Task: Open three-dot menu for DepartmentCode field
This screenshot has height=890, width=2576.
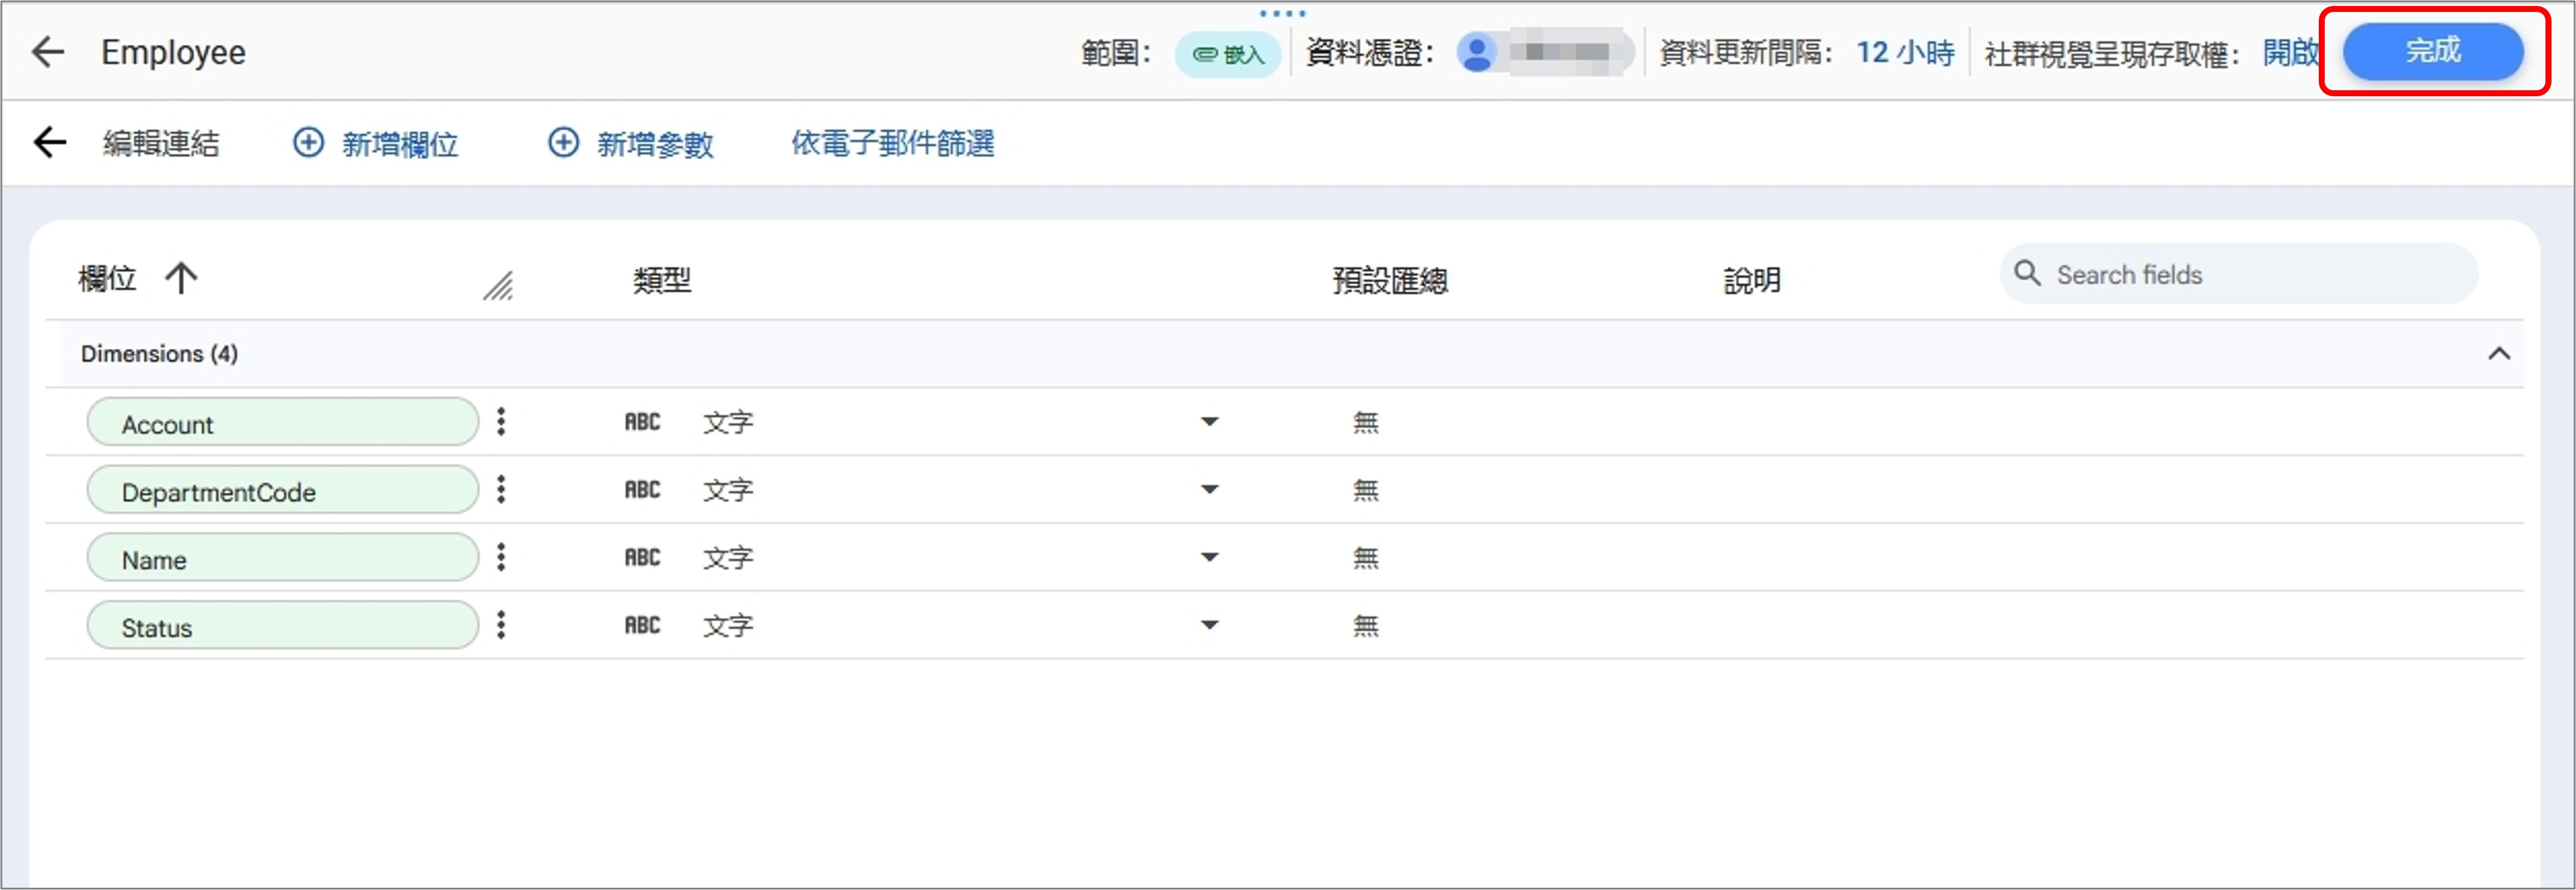Action: [x=501, y=490]
